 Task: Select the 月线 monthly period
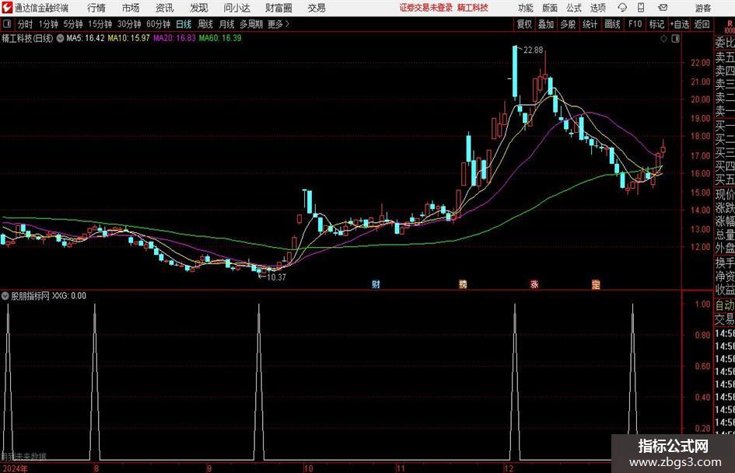pyautogui.click(x=226, y=24)
